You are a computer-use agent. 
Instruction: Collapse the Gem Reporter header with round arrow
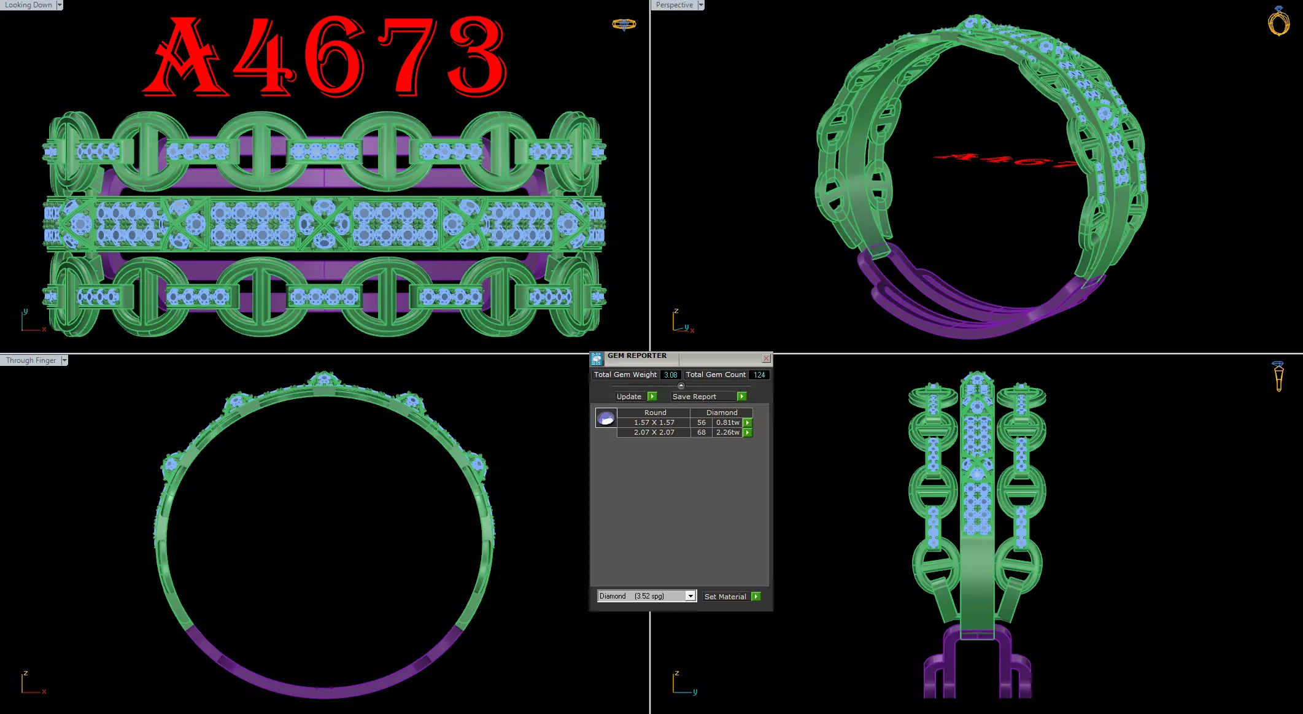click(x=681, y=386)
